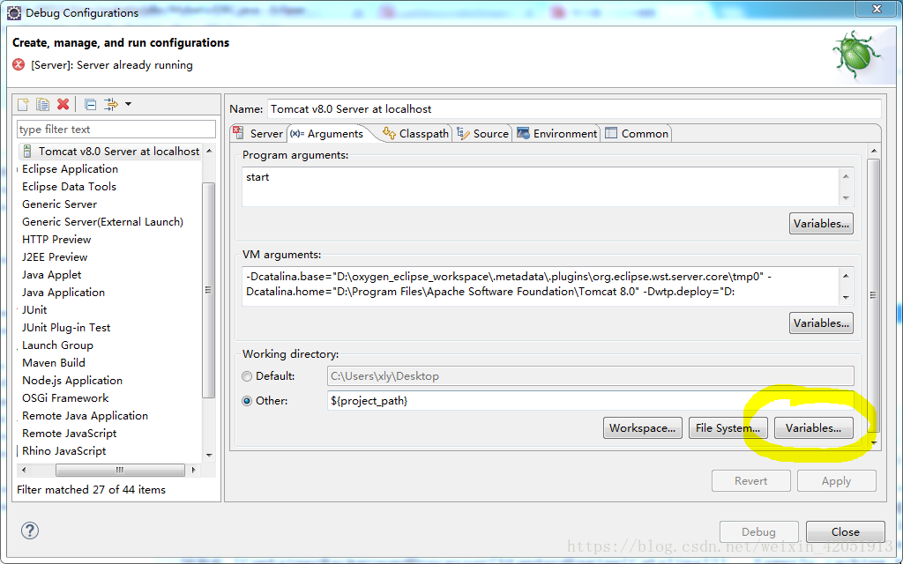Open the Environment tab
The height and width of the screenshot is (564, 903).
click(557, 134)
